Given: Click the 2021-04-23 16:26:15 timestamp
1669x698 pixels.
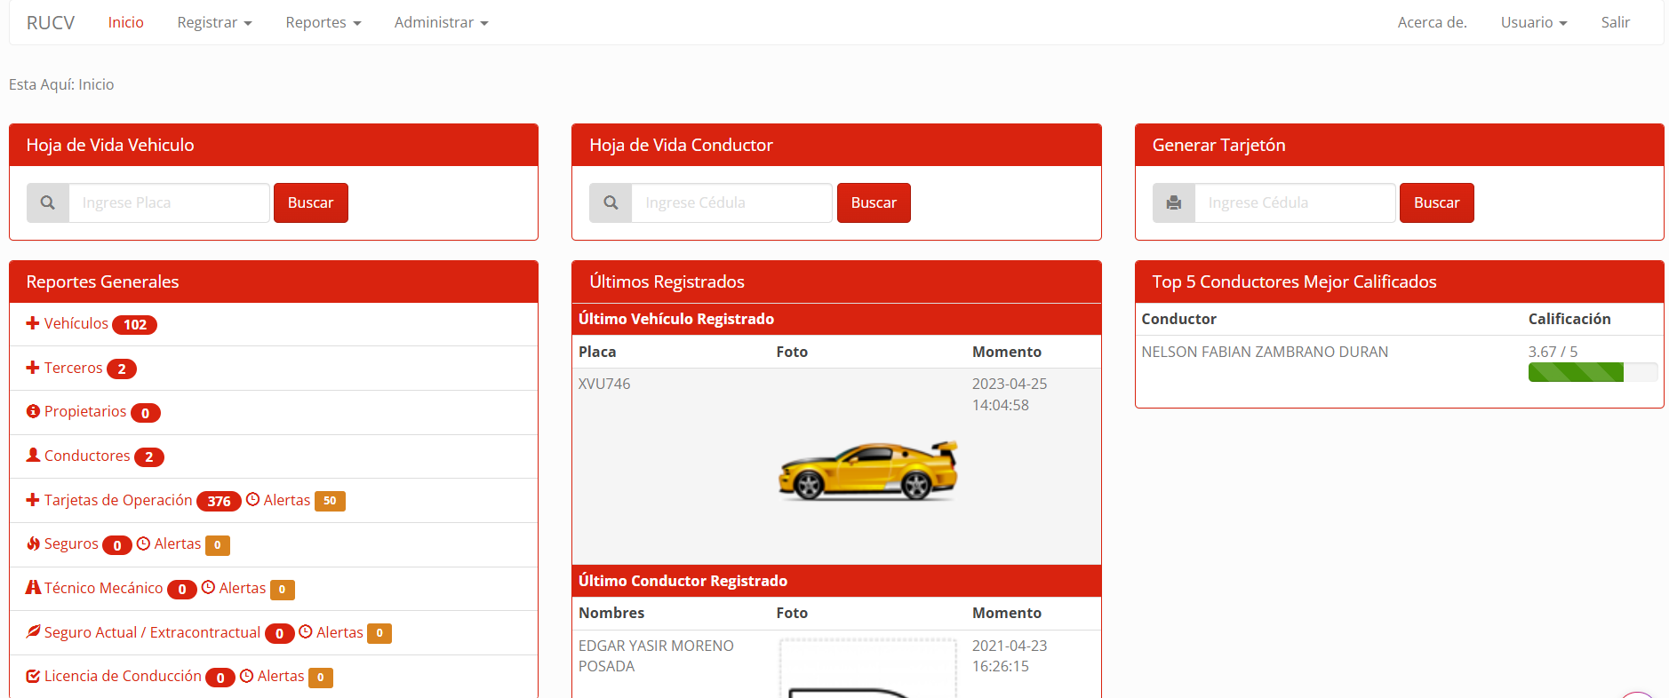Looking at the screenshot, I should point(1010,656).
